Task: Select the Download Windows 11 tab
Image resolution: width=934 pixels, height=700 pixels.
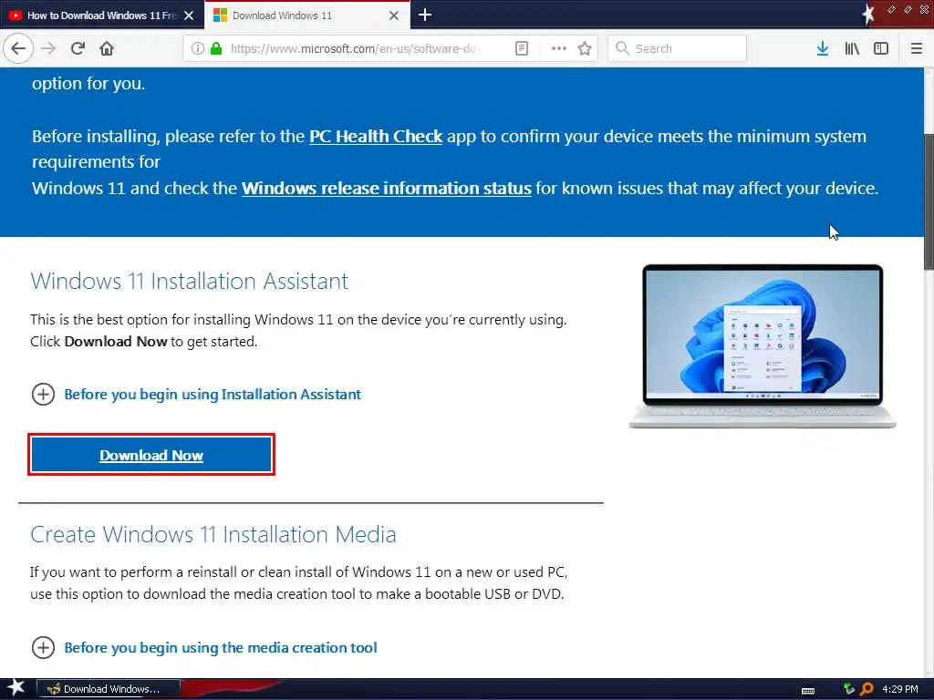Action: (306, 15)
